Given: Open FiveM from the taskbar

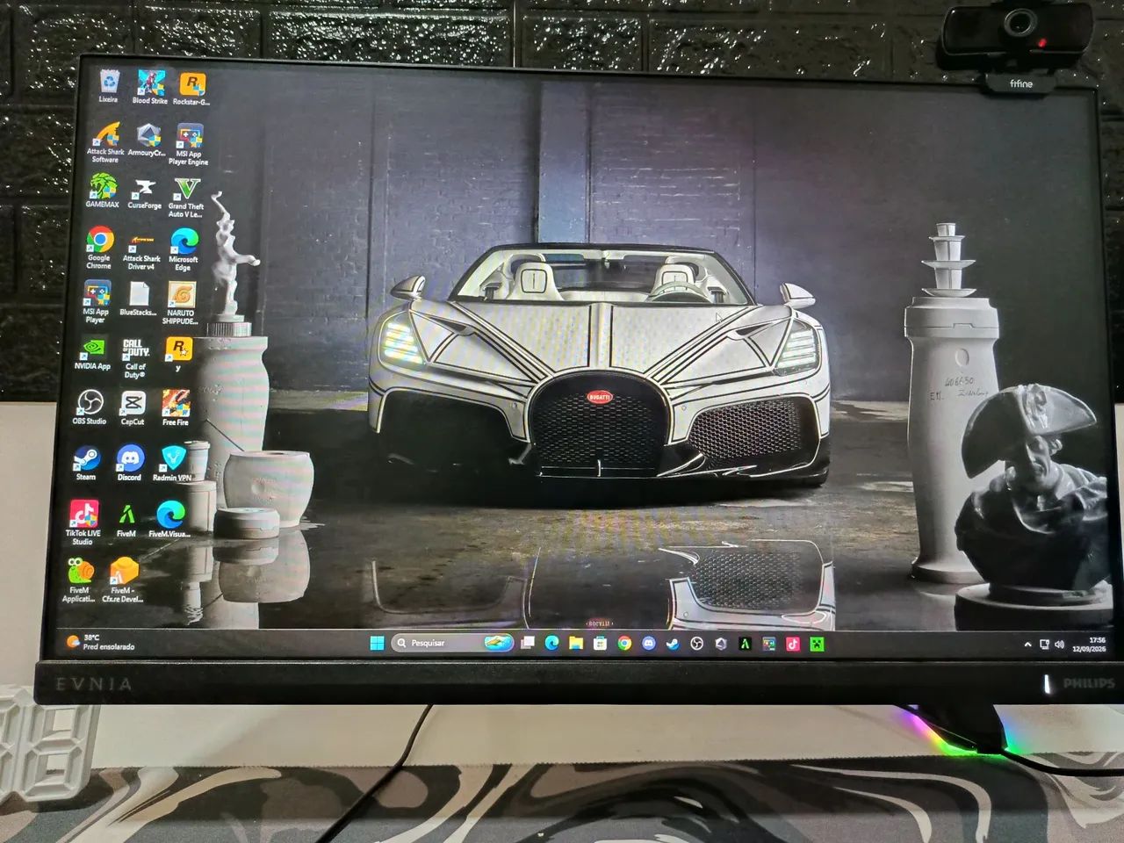Looking at the screenshot, I should click(x=745, y=644).
